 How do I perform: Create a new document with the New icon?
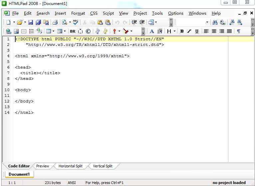(x=8, y=22)
